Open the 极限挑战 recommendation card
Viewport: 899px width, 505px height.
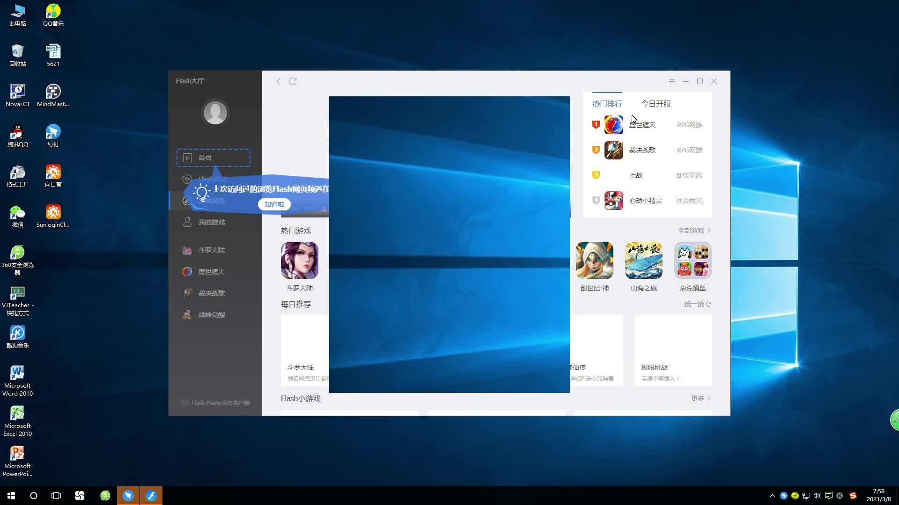(673, 351)
